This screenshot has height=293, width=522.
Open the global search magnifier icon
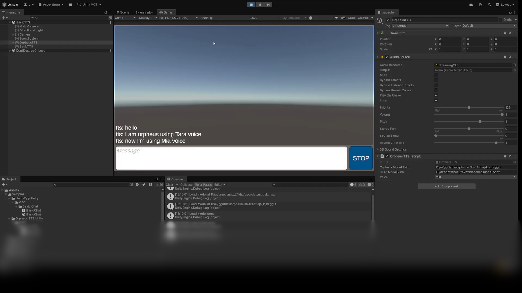point(489,5)
